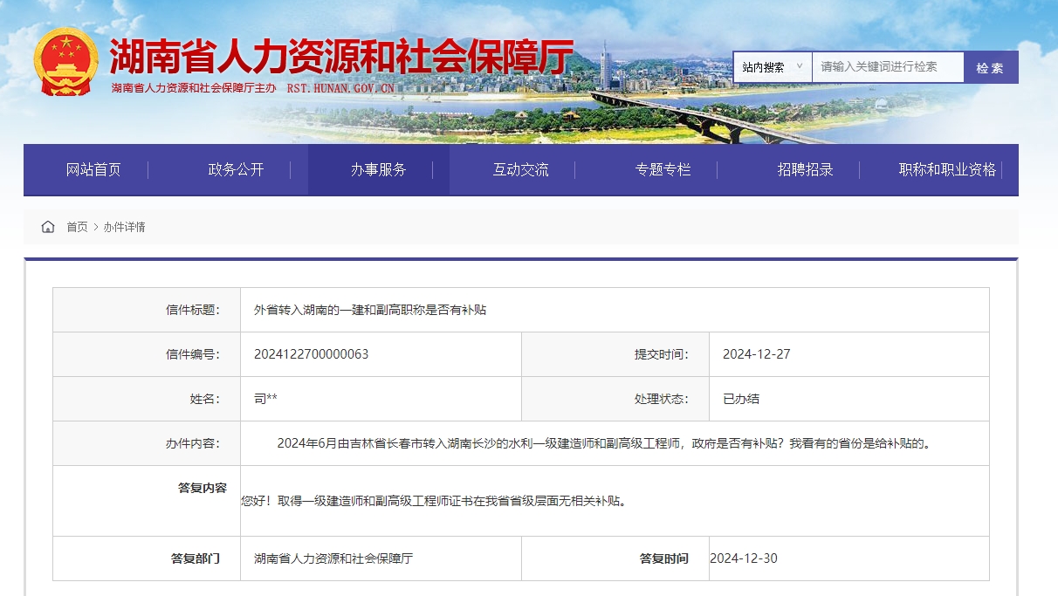1058x596 pixels.
Task: Visit the 职称和职业资格 section
Action: pos(947,170)
